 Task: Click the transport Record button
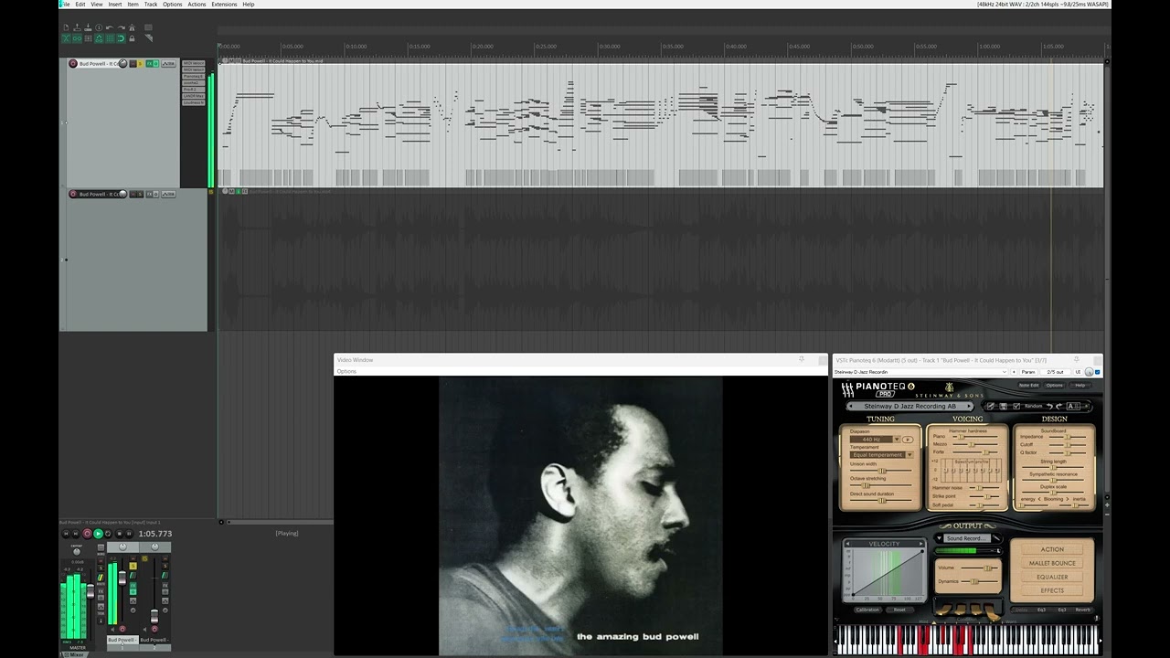[x=87, y=534]
